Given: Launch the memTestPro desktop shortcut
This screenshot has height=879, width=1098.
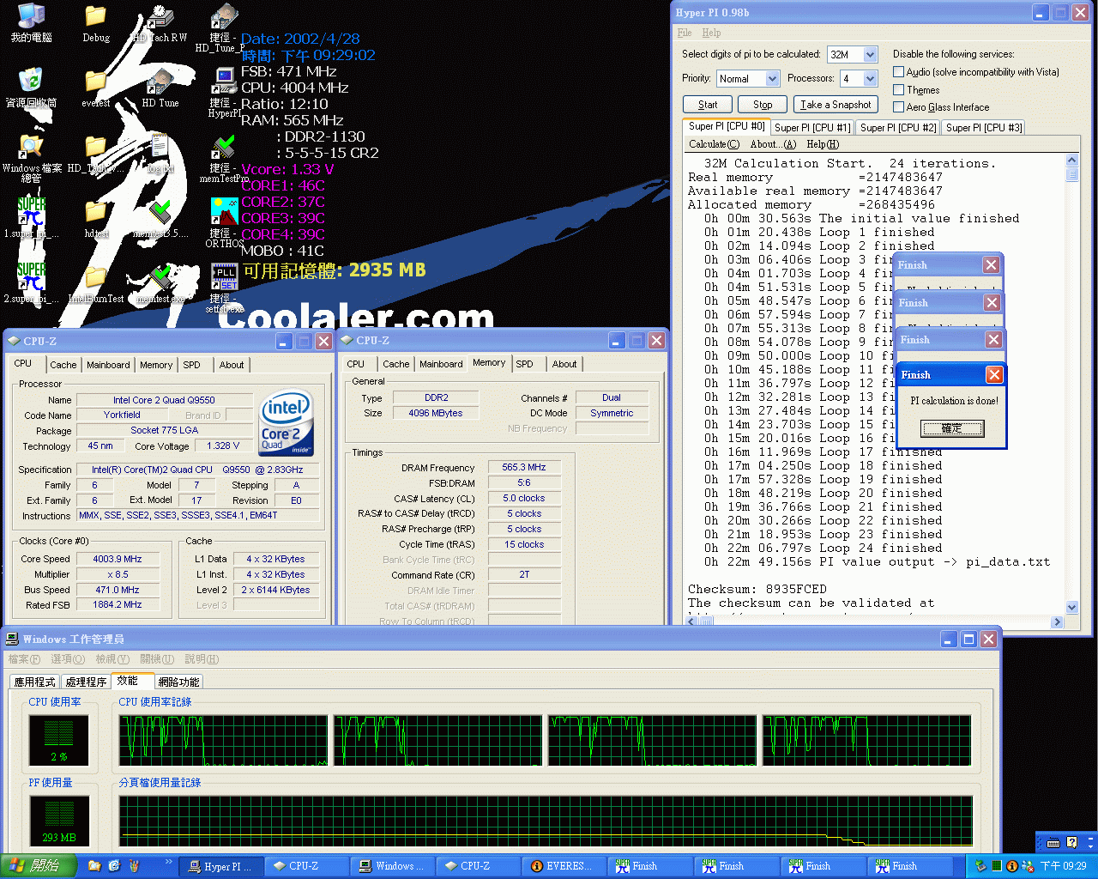Looking at the screenshot, I should (x=224, y=150).
